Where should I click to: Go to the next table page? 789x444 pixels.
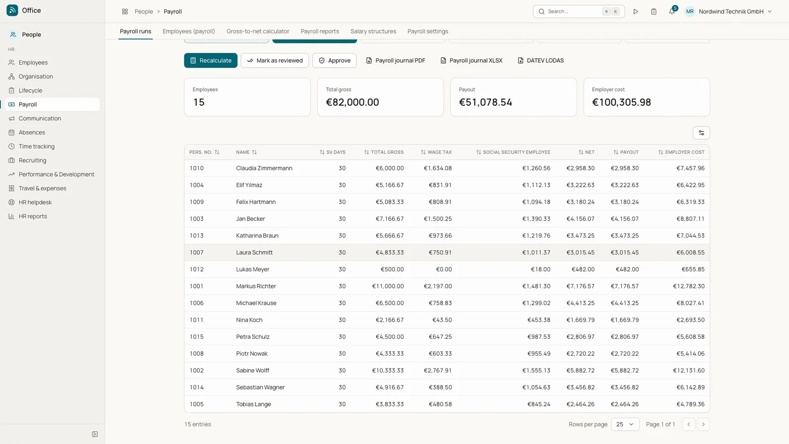point(703,424)
